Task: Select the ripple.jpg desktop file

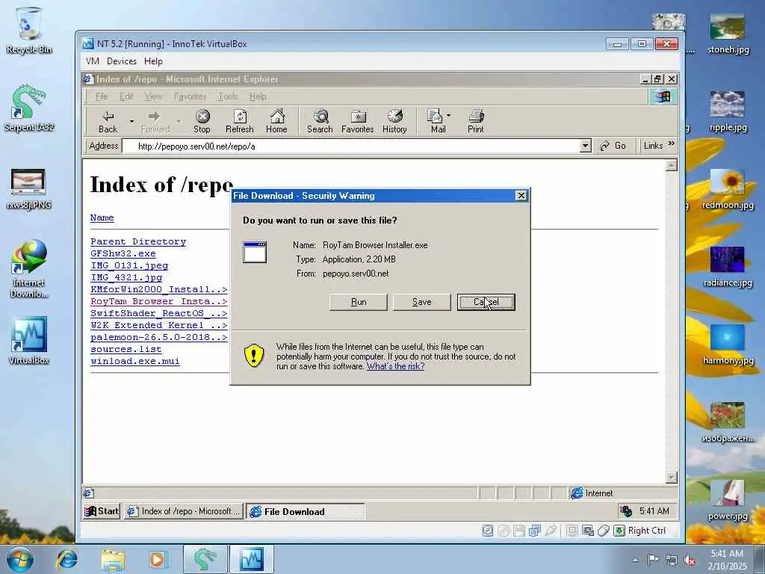Action: click(x=728, y=111)
